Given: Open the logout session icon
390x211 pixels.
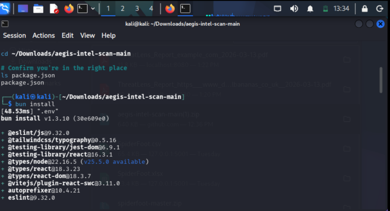Looking at the screenshot, I should click(379, 9).
